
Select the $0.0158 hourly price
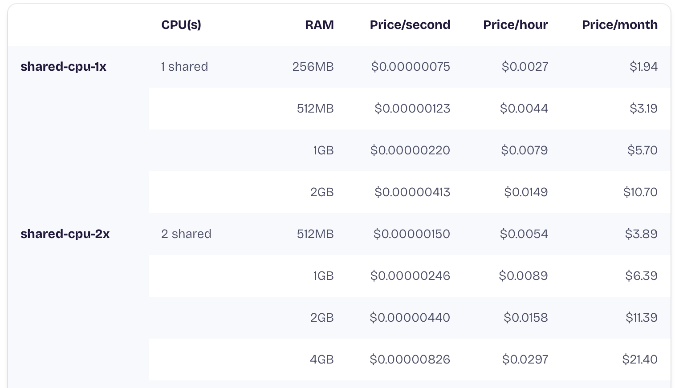525,318
